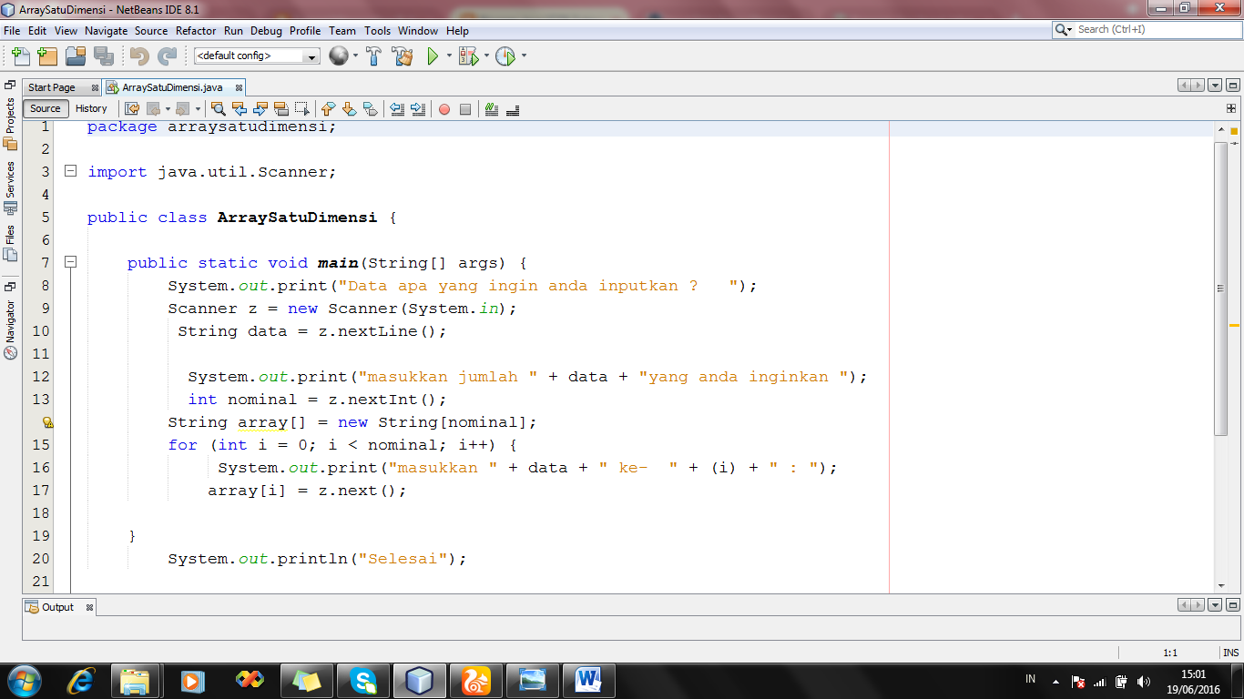Image resolution: width=1244 pixels, height=699 pixels.
Task: Click the Stop Macro Recording square icon
Action: click(x=465, y=109)
